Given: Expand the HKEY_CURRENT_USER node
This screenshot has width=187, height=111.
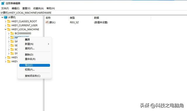Looking at the screenshot, I should (6, 26).
